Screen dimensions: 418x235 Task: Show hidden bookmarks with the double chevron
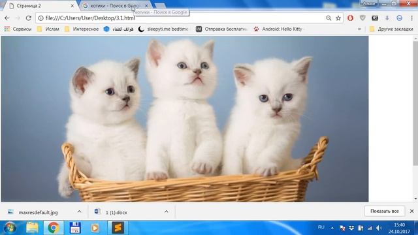click(359, 29)
